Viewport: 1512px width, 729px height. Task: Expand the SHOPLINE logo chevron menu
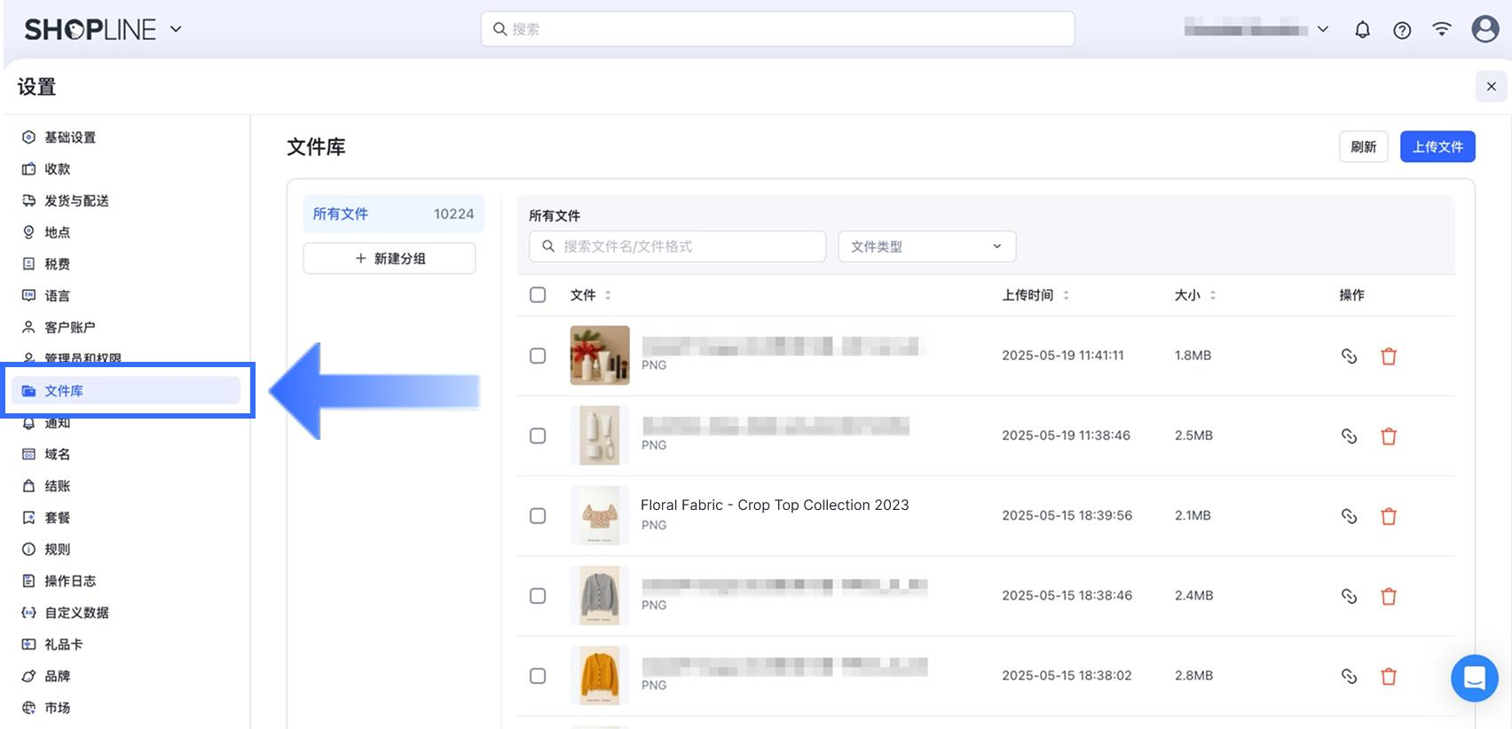click(176, 29)
